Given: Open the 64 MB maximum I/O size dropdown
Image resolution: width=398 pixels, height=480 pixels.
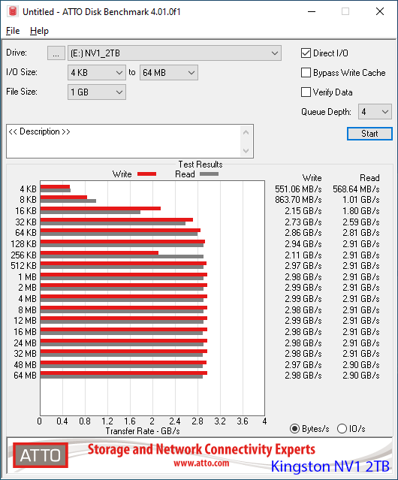Looking at the screenshot, I should coord(169,73).
